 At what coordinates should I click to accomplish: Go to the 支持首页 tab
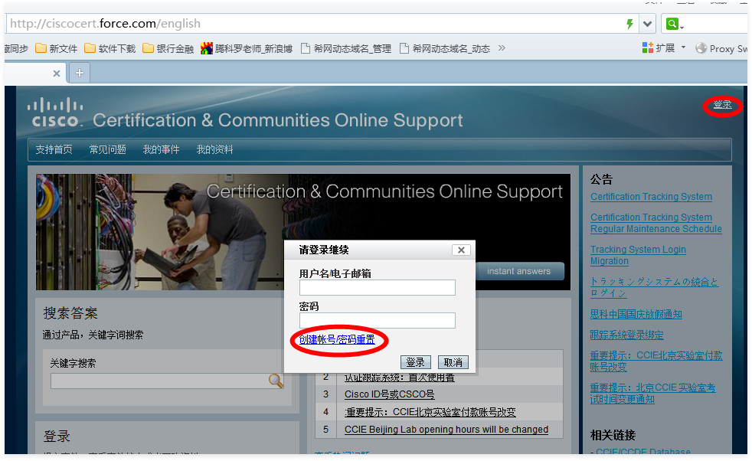(x=54, y=149)
